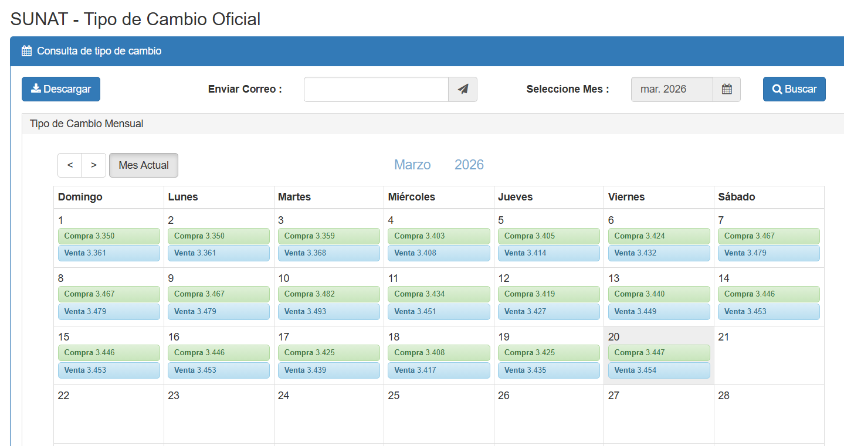This screenshot has height=446, width=844.
Task: Advance to next month with right arrow
Action: tap(94, 165)
